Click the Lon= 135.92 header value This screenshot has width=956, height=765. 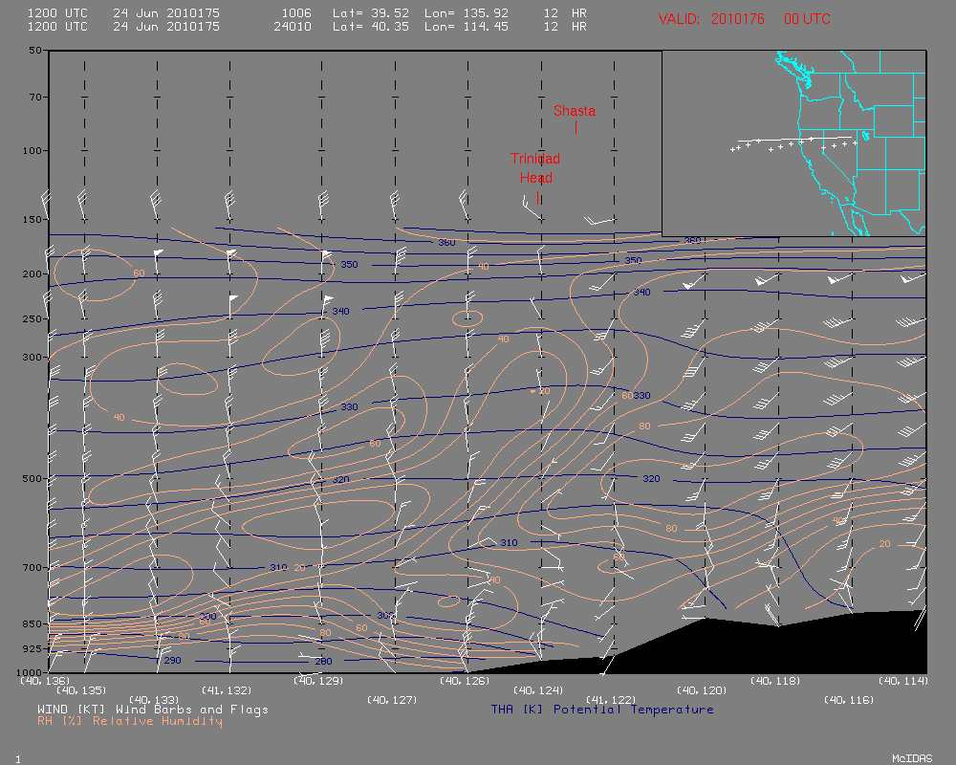pos(467,12)
